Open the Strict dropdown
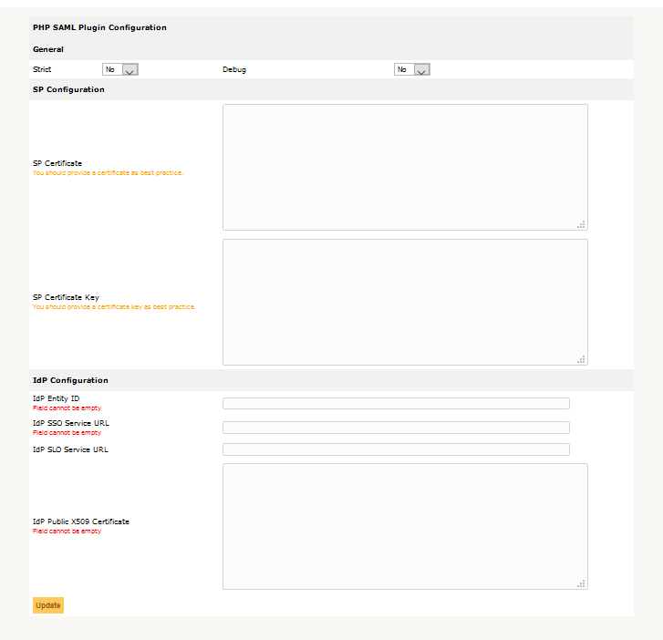Screen dimensions: 663x640 120,69
